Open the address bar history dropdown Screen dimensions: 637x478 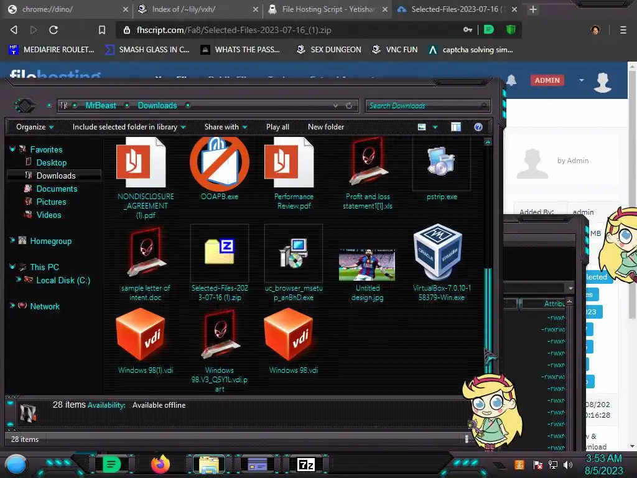[x=335, y=106]
